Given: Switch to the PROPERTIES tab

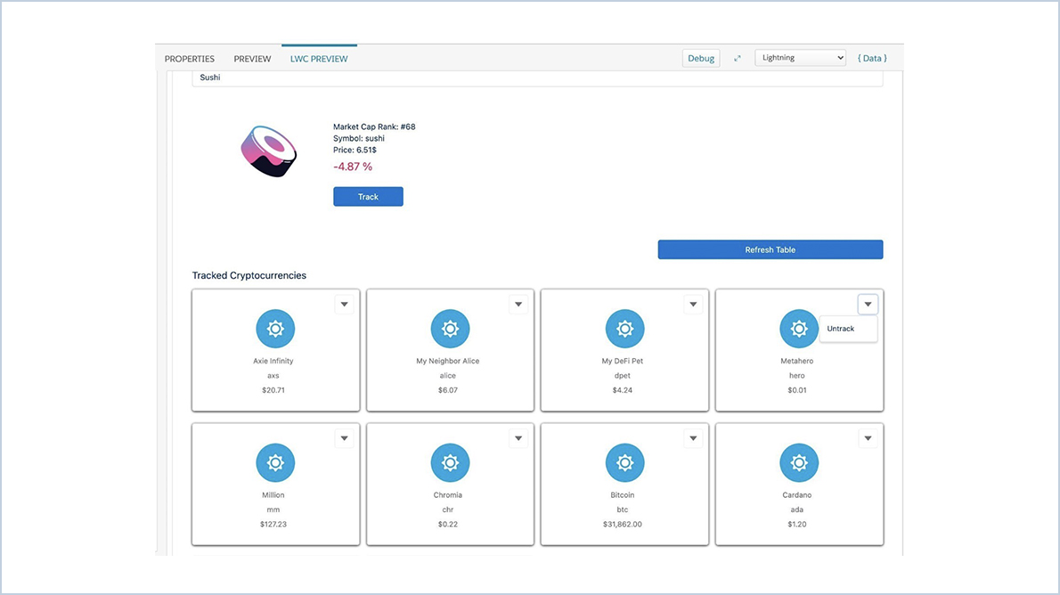Looking at the screenshot, I should tap(189, 58).
